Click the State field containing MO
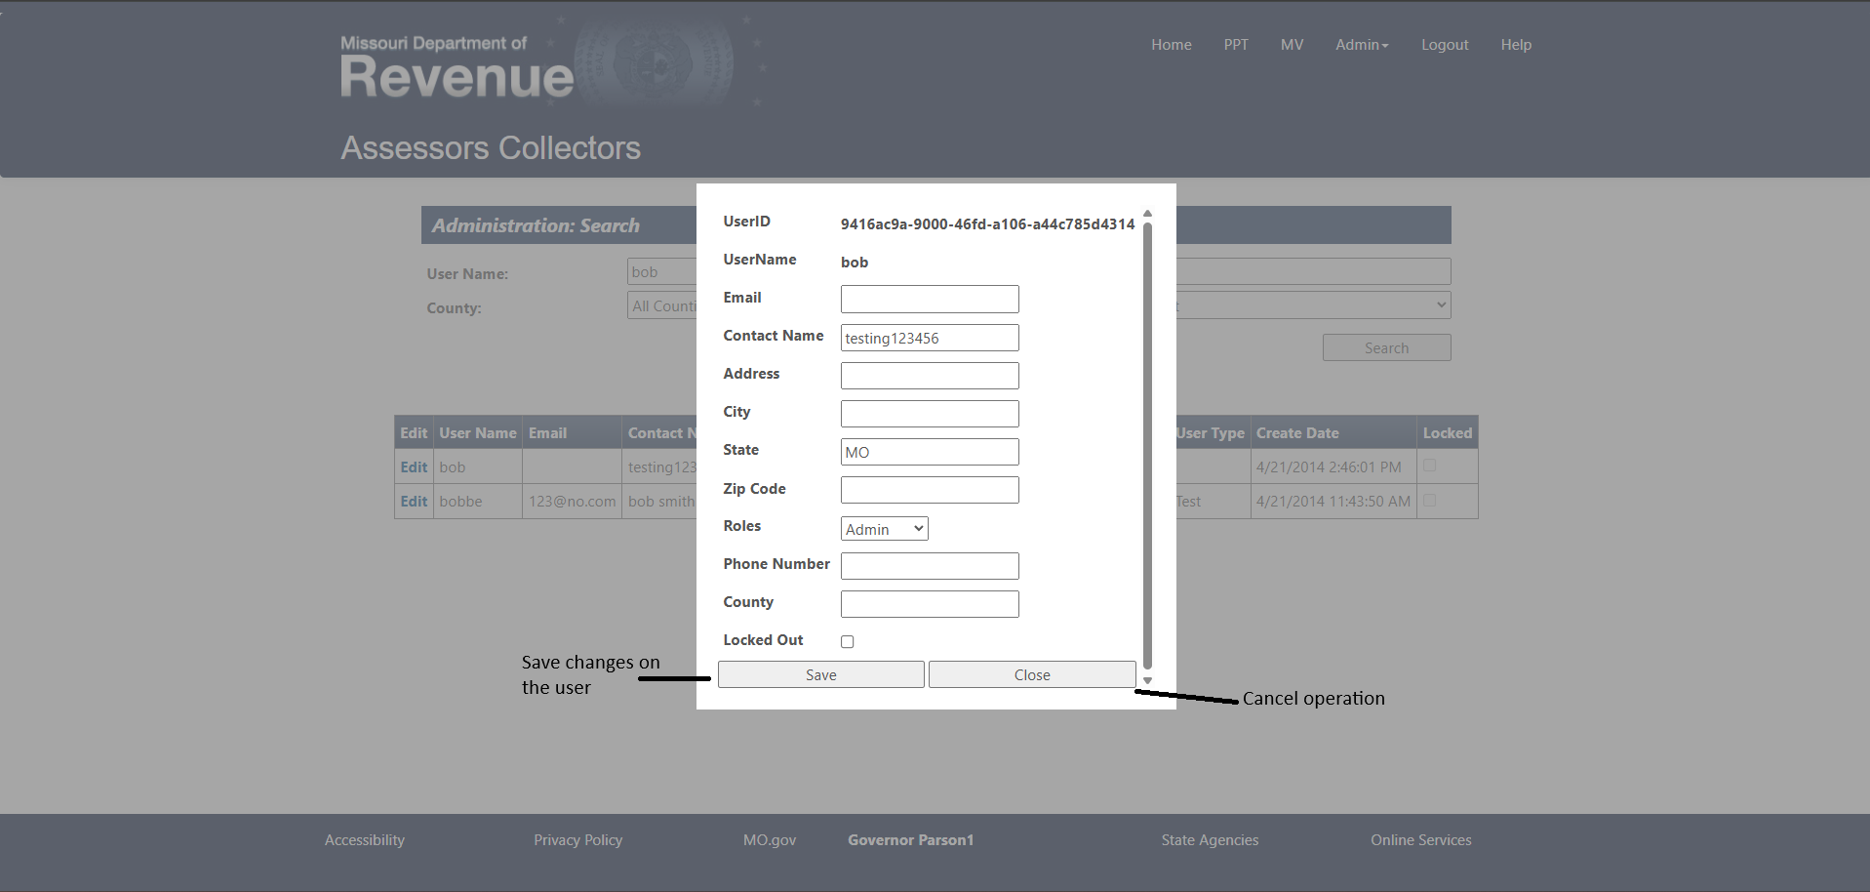 929,452
